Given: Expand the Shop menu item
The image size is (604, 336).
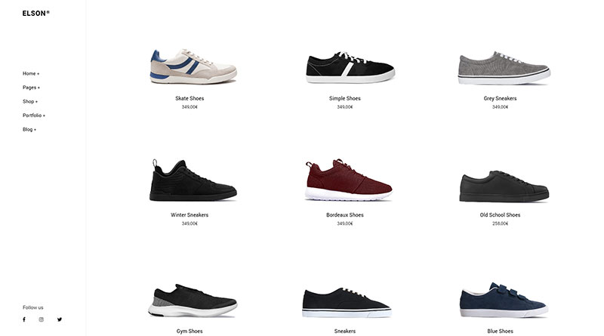Looking at the screenshot, I should pyautogui.click(x=30, y=101).
